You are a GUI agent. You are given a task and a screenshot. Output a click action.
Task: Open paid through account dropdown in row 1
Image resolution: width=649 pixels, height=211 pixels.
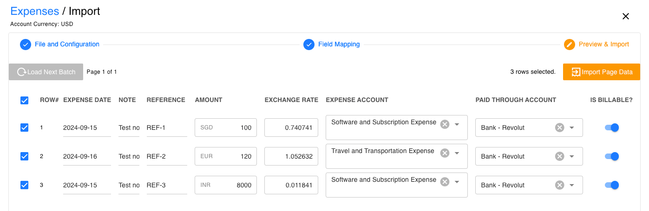click(572, 128)
